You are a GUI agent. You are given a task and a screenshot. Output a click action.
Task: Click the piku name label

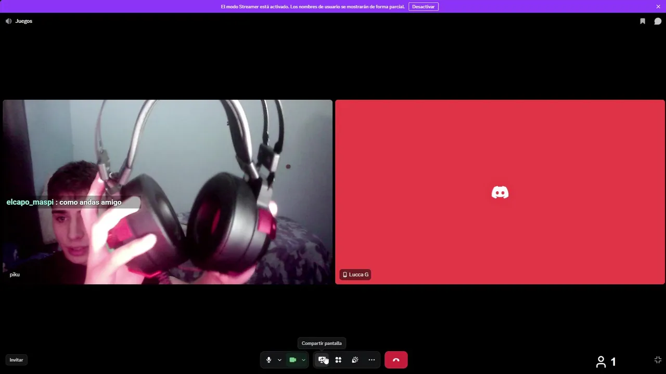[x=15, y=274]
